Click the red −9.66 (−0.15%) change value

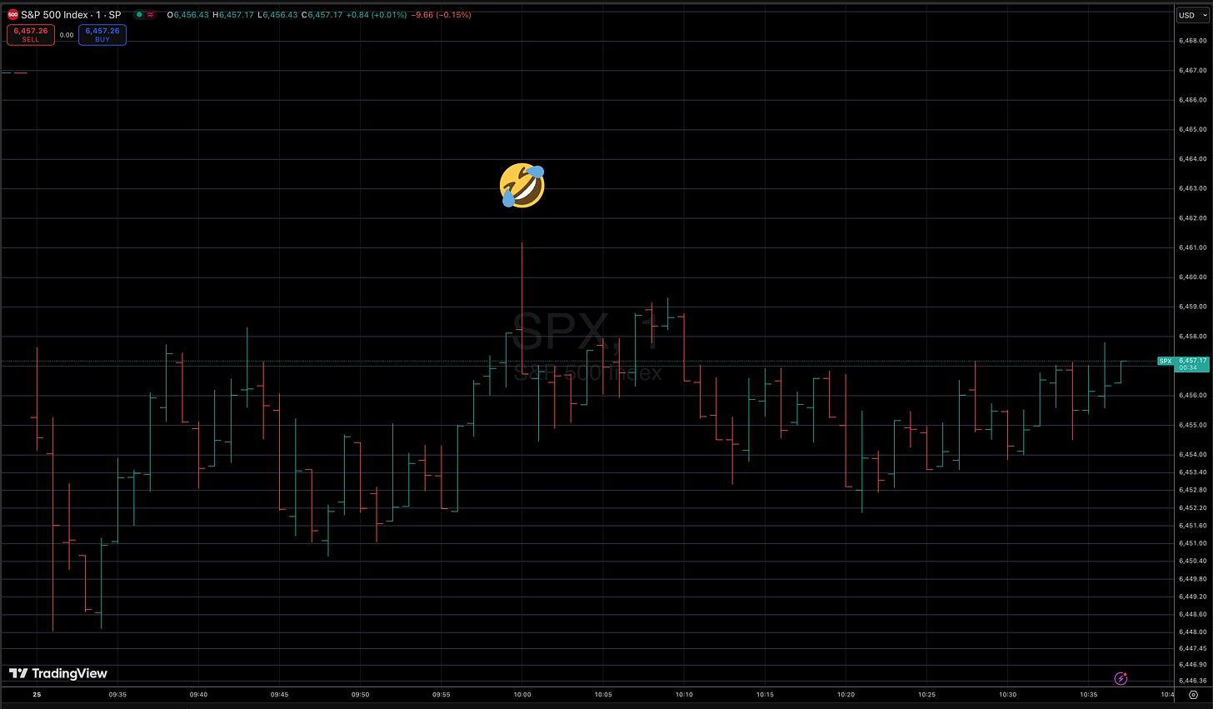coord(441,15)
